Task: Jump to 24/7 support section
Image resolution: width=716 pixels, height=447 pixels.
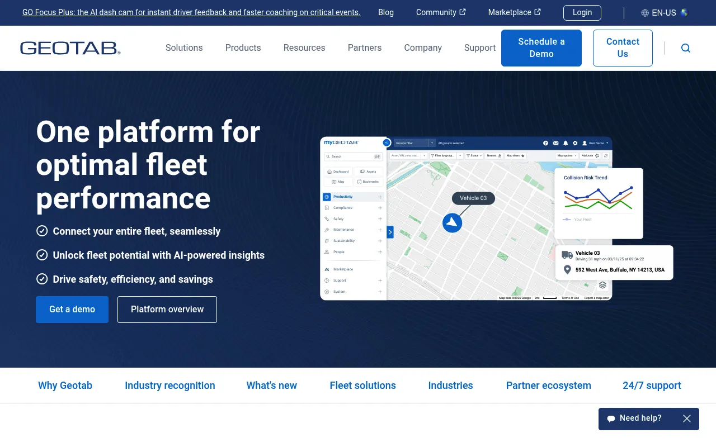Action: click(x=652, y=386)
